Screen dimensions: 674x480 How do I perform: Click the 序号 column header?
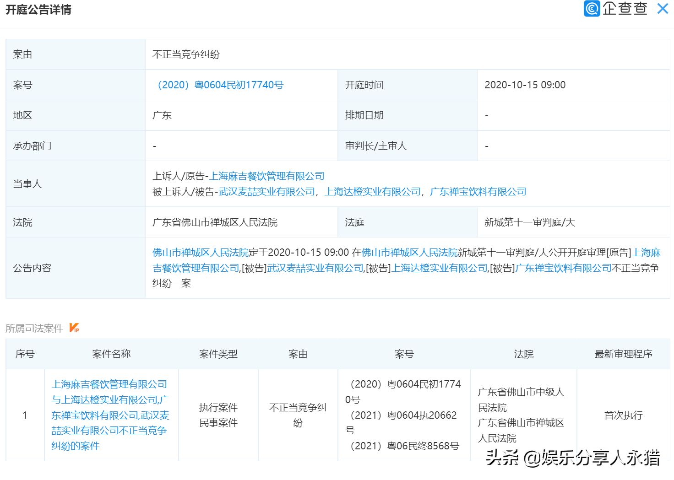click(25, 354)
